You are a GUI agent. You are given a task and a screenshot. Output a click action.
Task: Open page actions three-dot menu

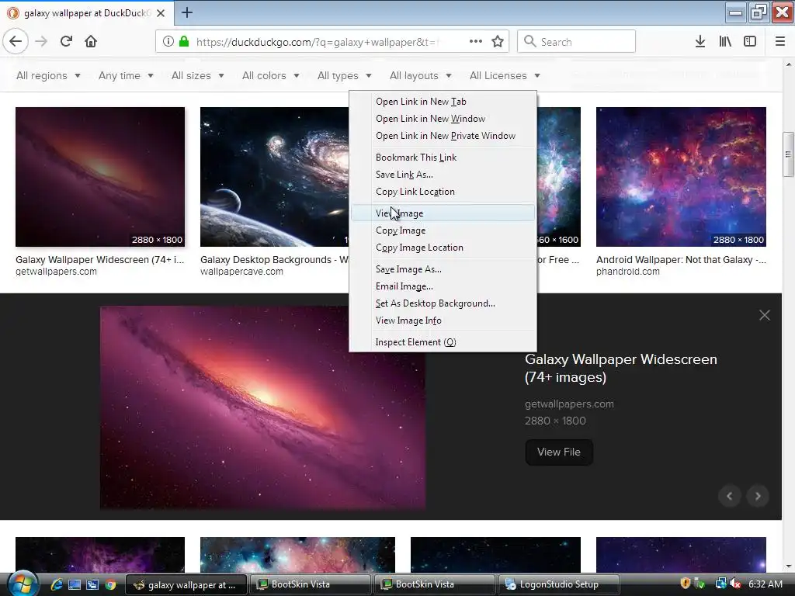[x=476, y=42]
